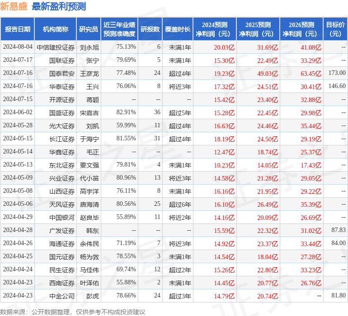
Task: Click target price 81.80
Action: 339,295
